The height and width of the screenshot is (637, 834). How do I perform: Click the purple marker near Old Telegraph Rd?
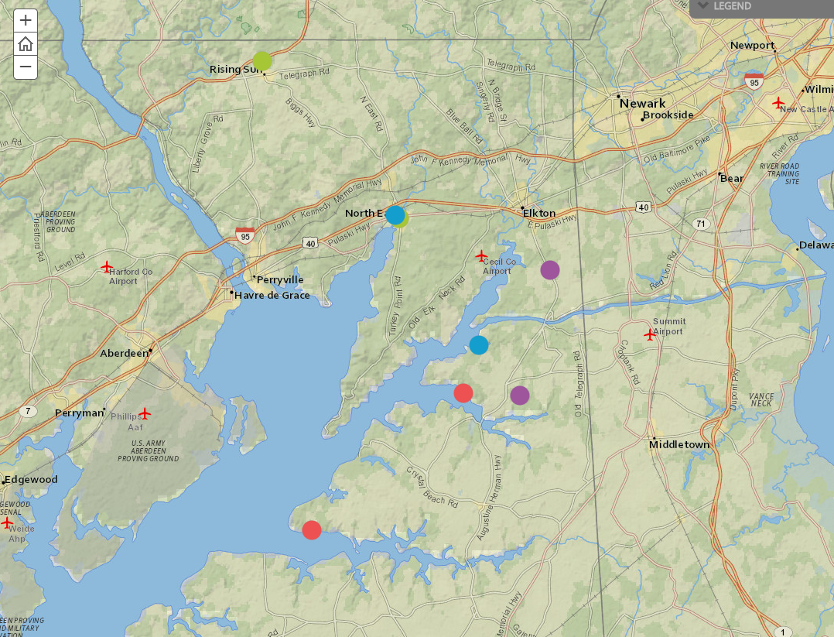[520, 396]
